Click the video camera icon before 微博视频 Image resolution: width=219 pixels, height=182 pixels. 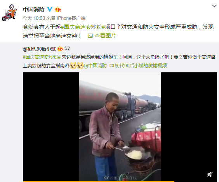point(112,65)
